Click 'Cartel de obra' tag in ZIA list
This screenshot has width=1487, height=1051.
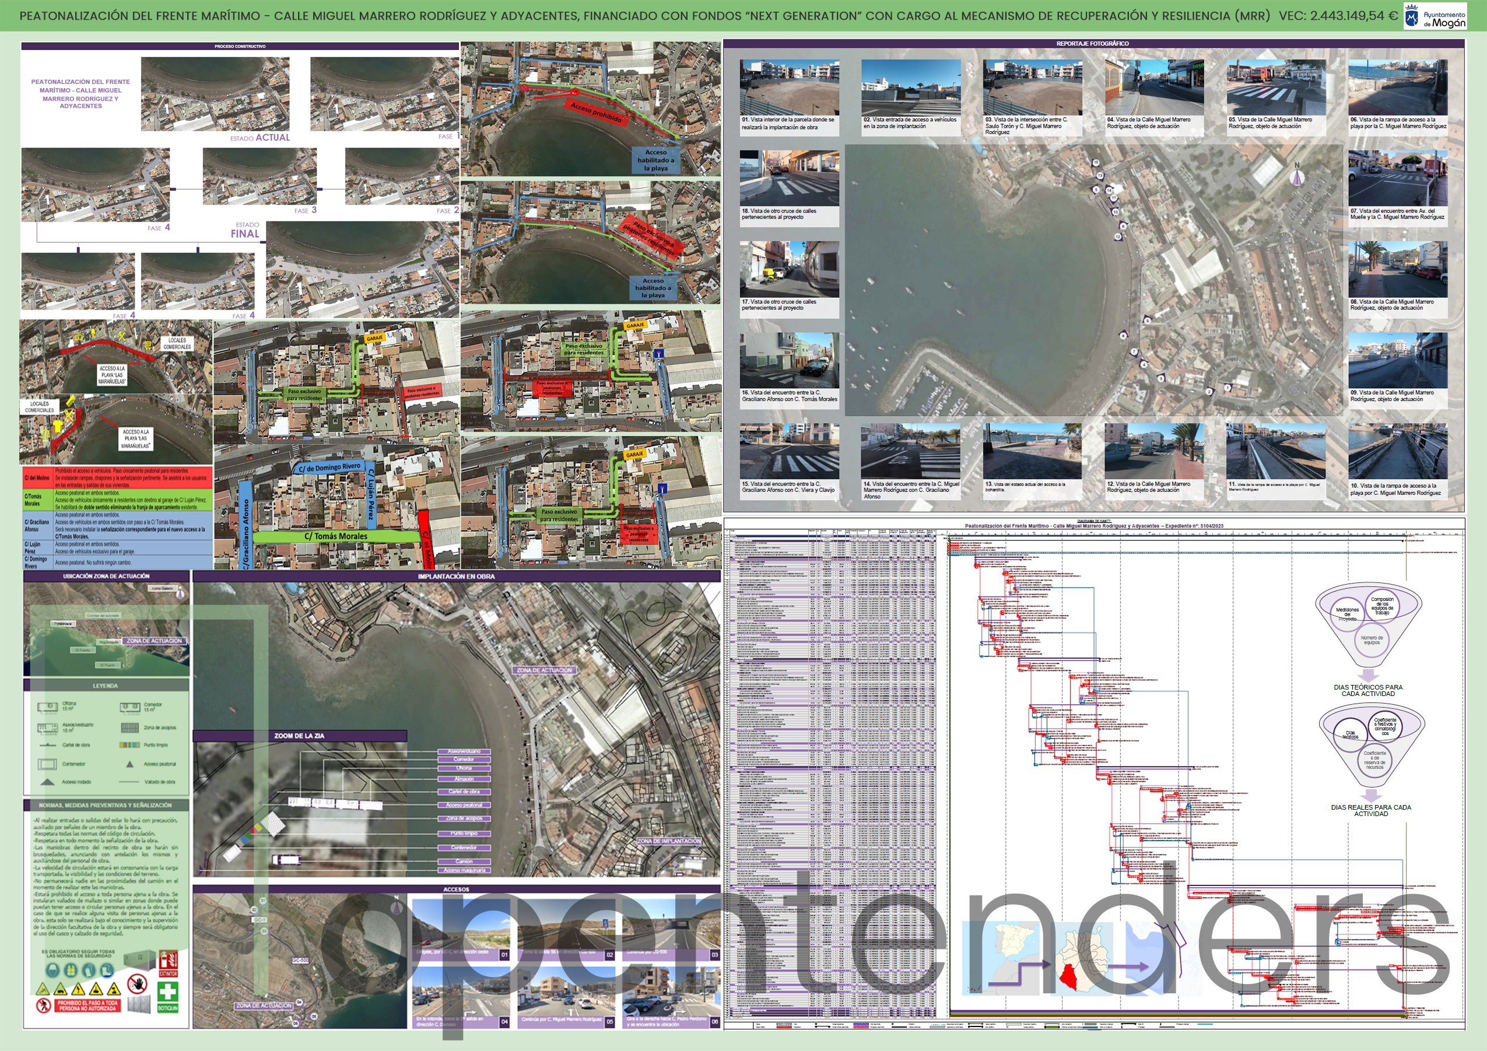pos(464,792)
